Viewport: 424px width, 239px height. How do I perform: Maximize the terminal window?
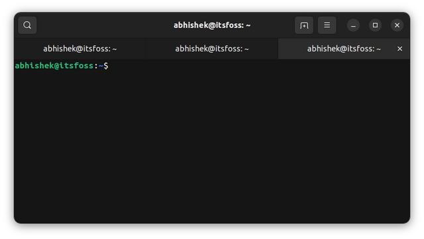pos(375,25)
